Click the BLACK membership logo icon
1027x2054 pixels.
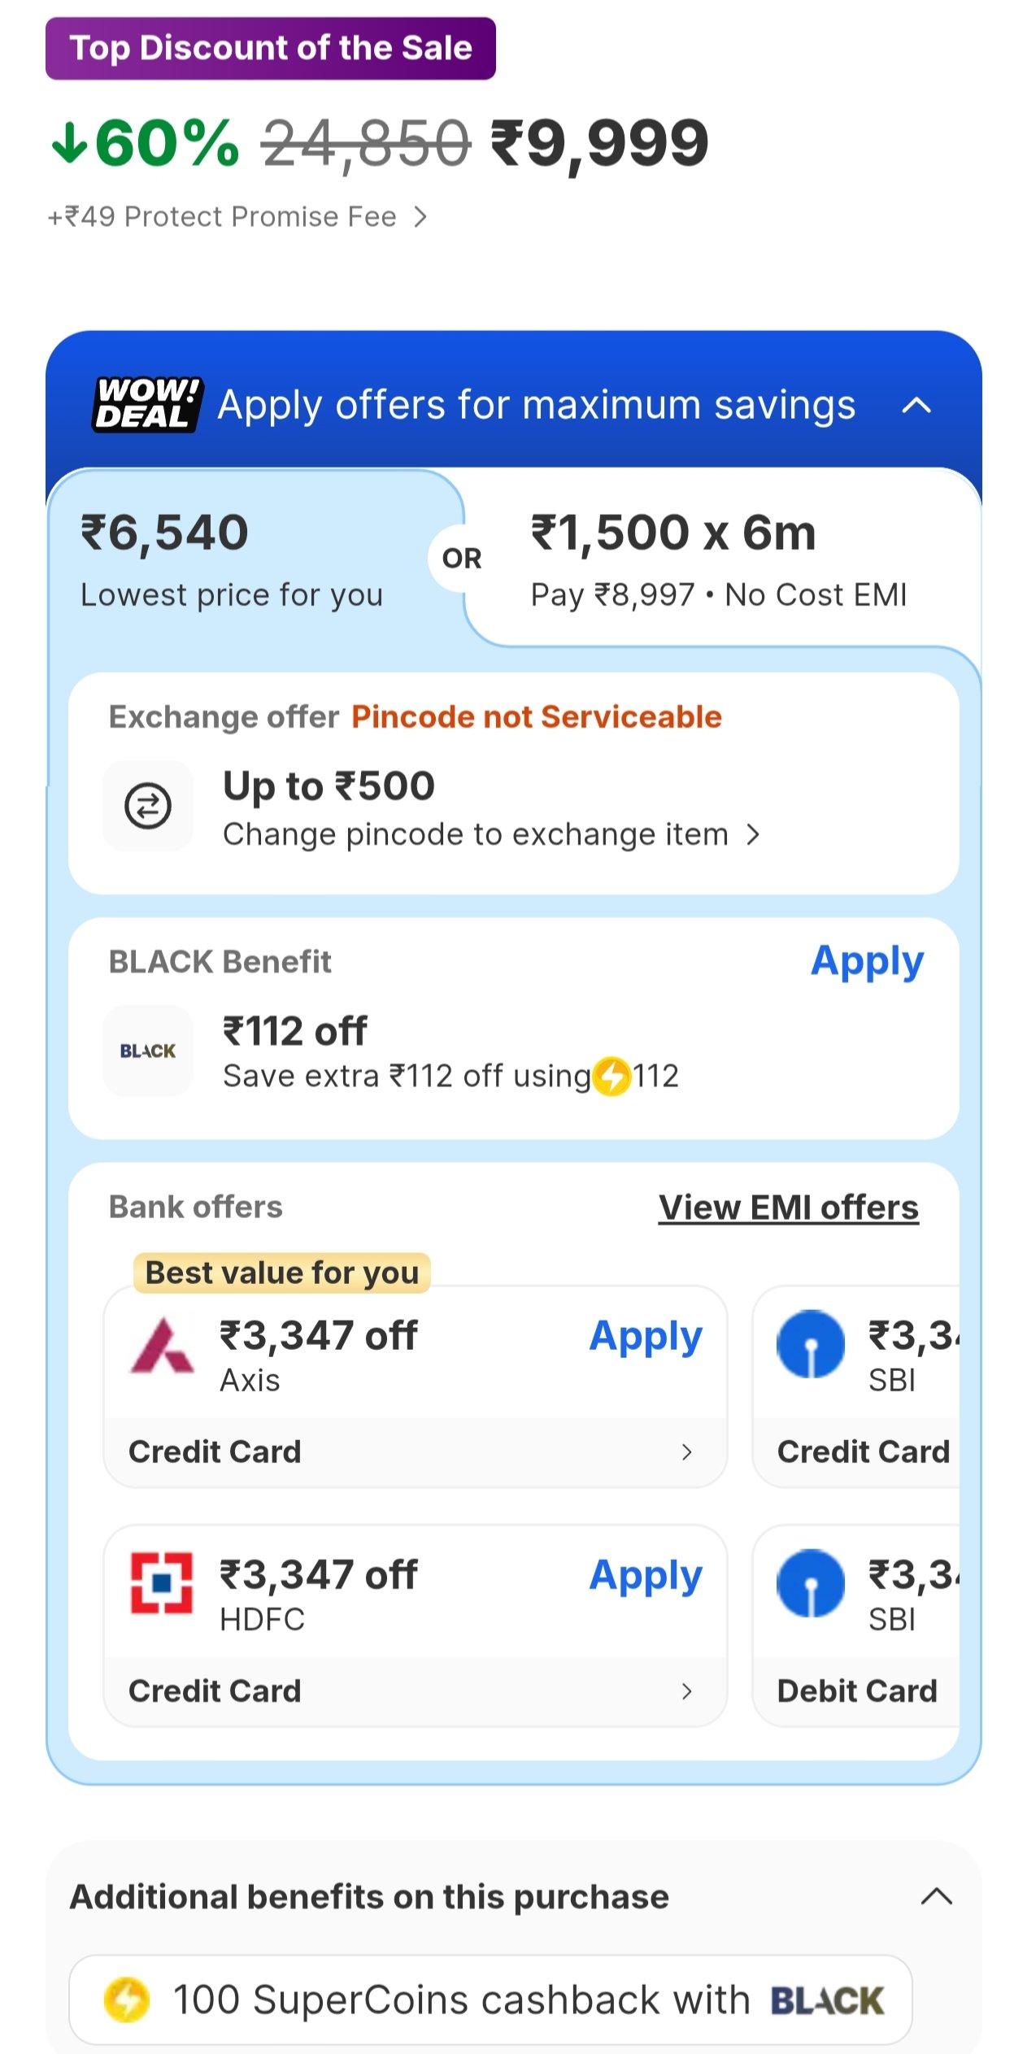coord(148,1051)
